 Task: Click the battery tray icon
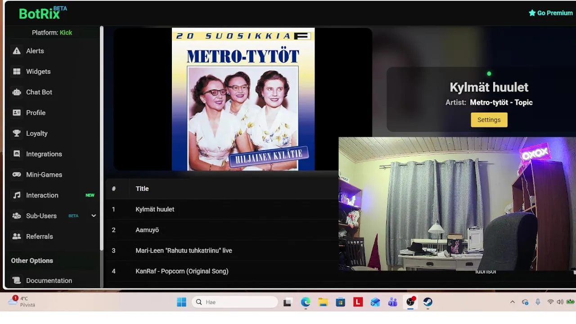click(x=571, y=302)
